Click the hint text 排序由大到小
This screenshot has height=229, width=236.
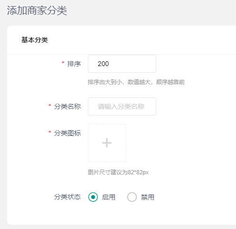[105, 82]
